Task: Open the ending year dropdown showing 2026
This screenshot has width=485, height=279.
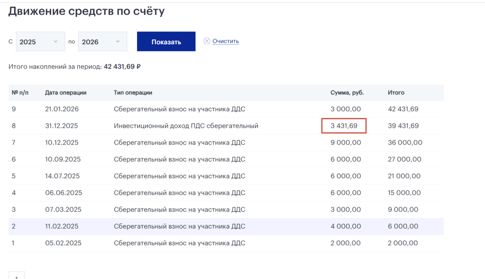Action: 102,41
